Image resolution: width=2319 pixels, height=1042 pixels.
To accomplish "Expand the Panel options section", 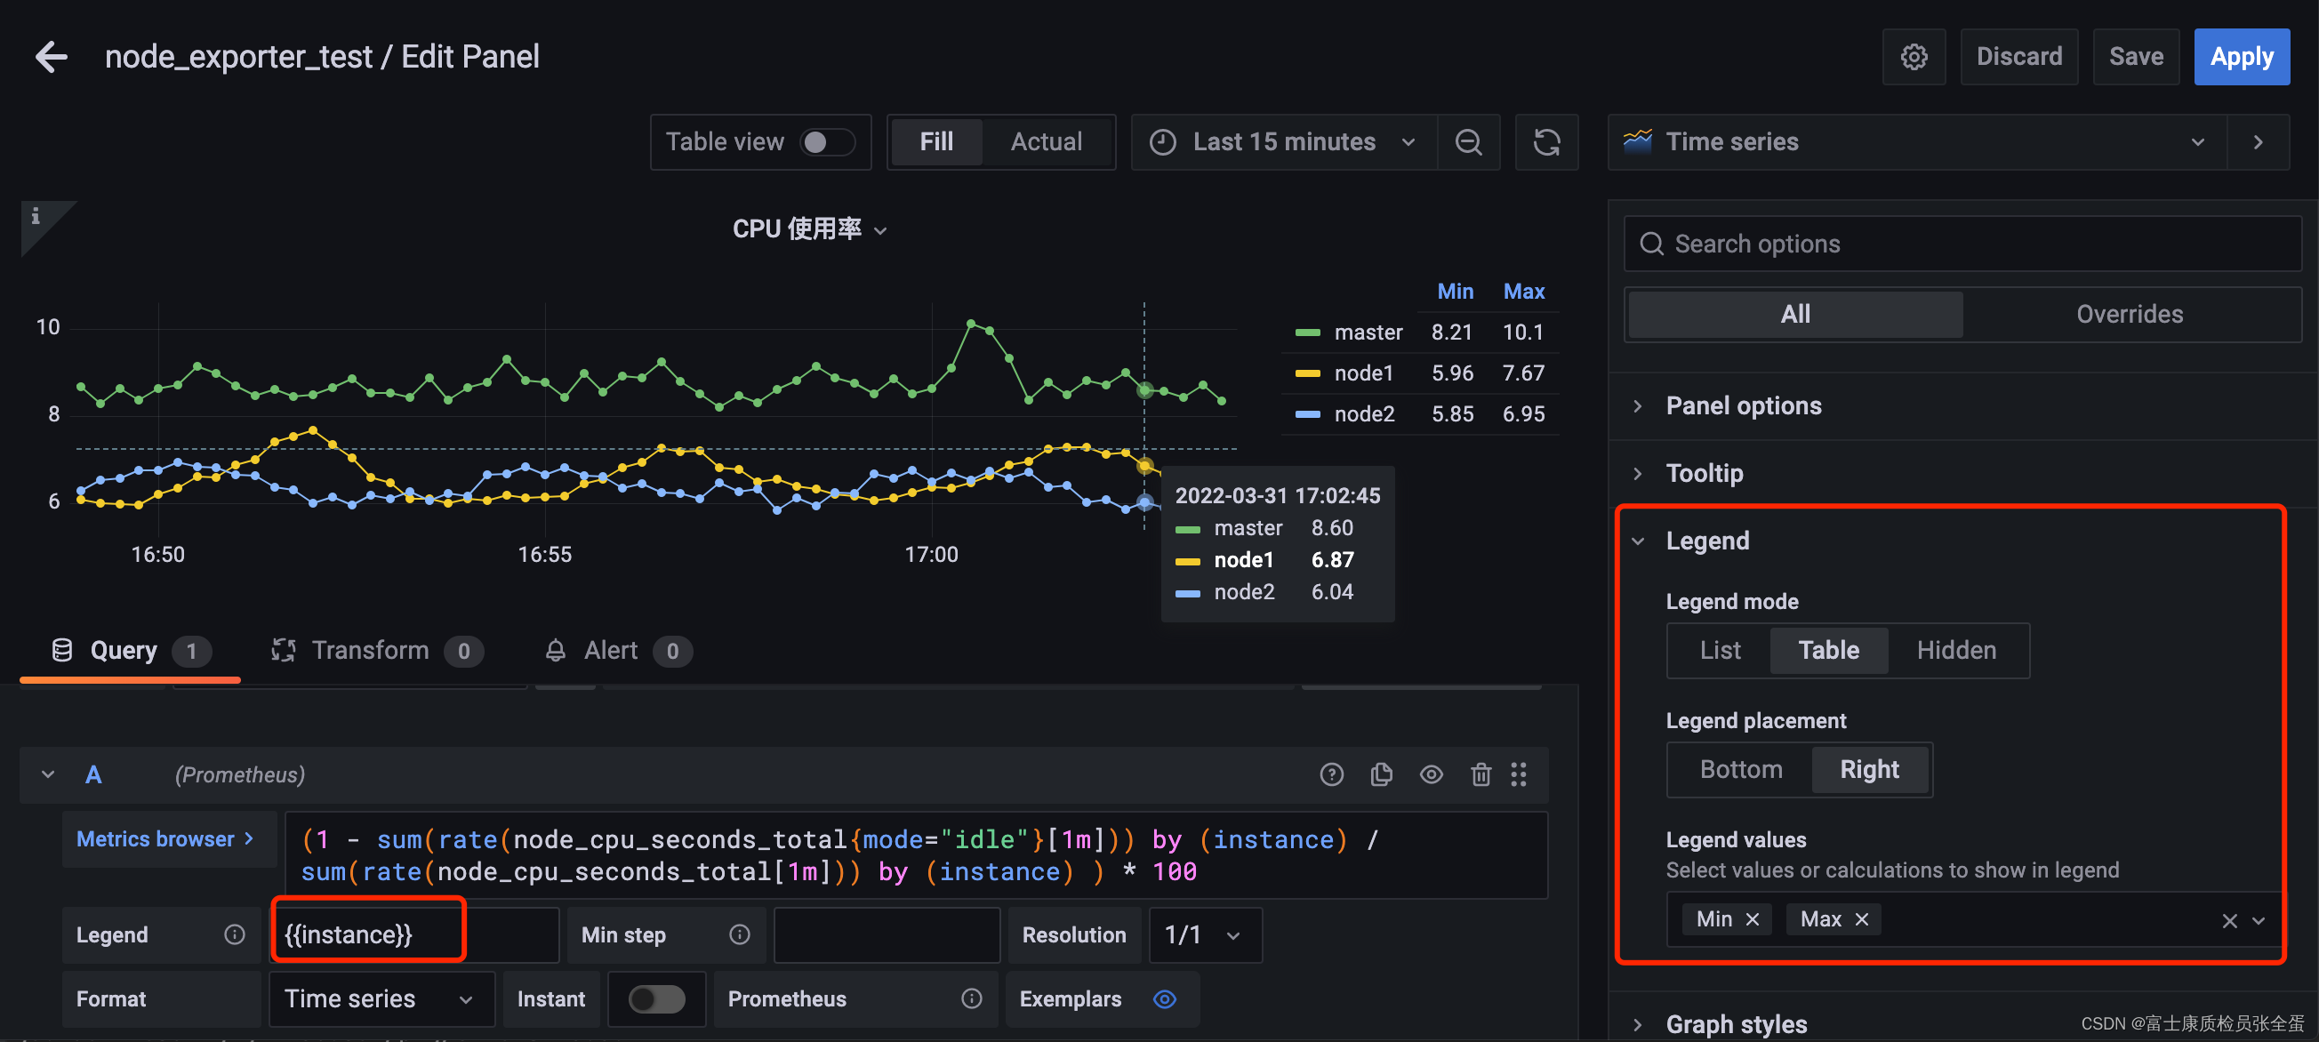I will 1743,405.
